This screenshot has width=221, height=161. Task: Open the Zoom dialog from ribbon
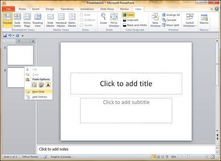[x=103, y=19]
